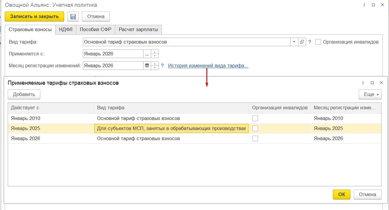Click the 'Добавить' button in the tariffs dialog
This screenshot has width=389, height=210.
(x=24, y=94)
